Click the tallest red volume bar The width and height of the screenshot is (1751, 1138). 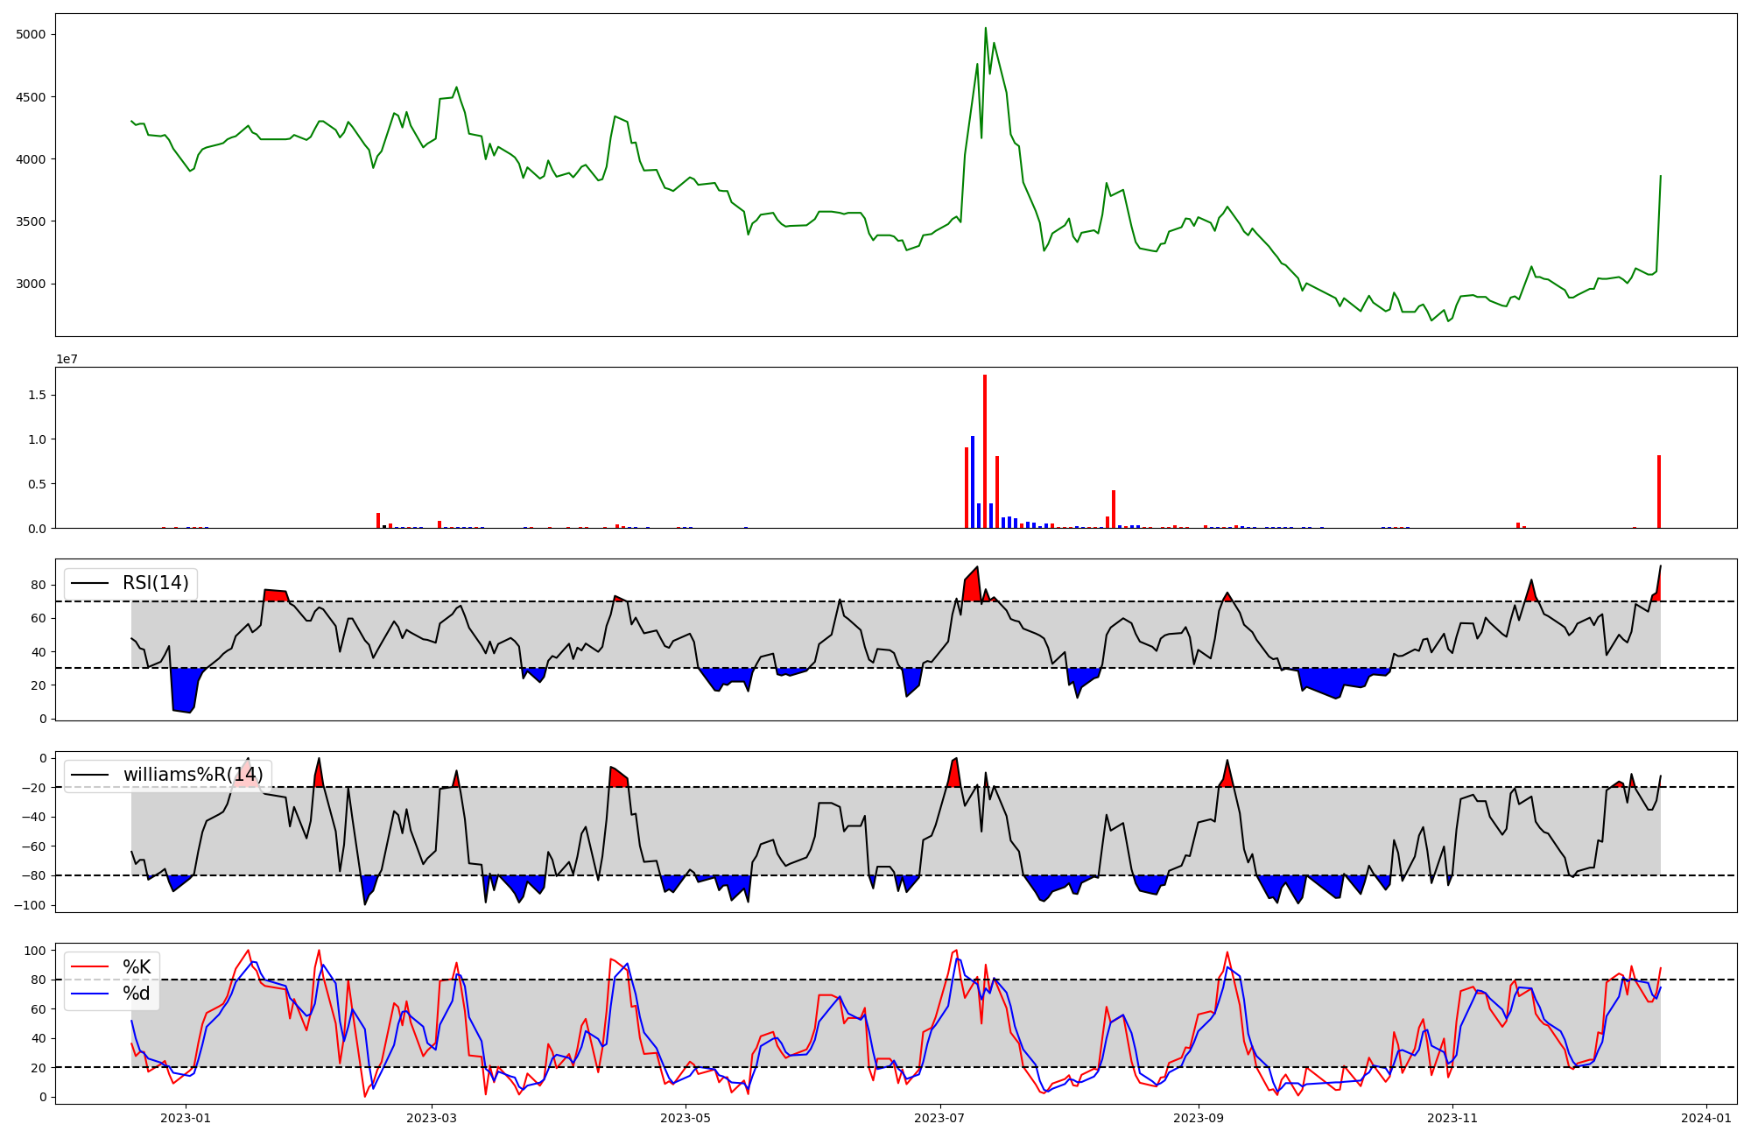[985, 451]
